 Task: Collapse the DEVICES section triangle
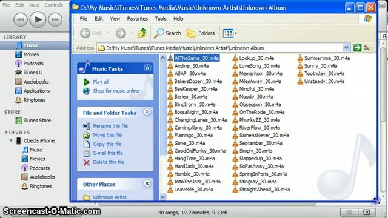pos(5,133)
